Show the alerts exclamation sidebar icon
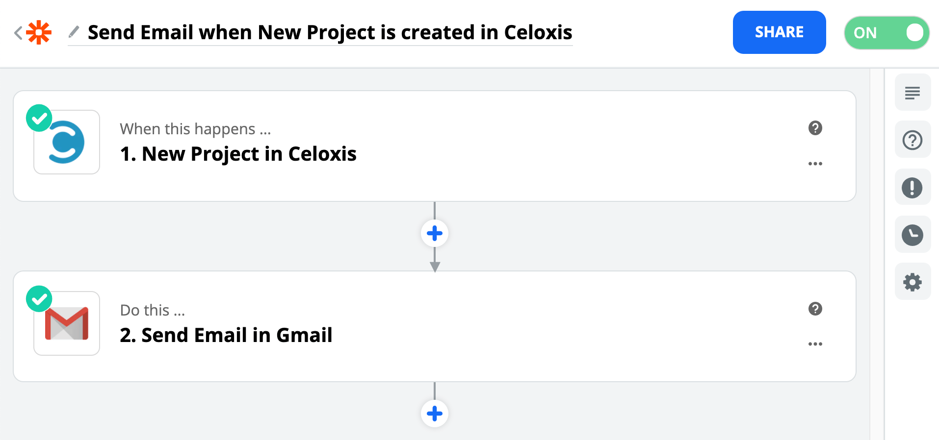Viewport: 939px width, 440px height. 913,188
